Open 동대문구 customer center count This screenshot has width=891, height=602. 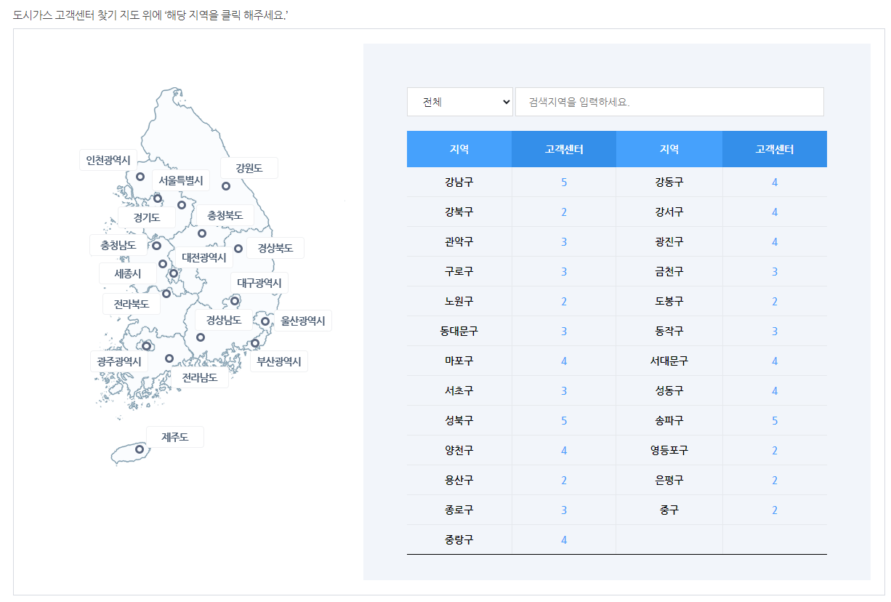564,331
